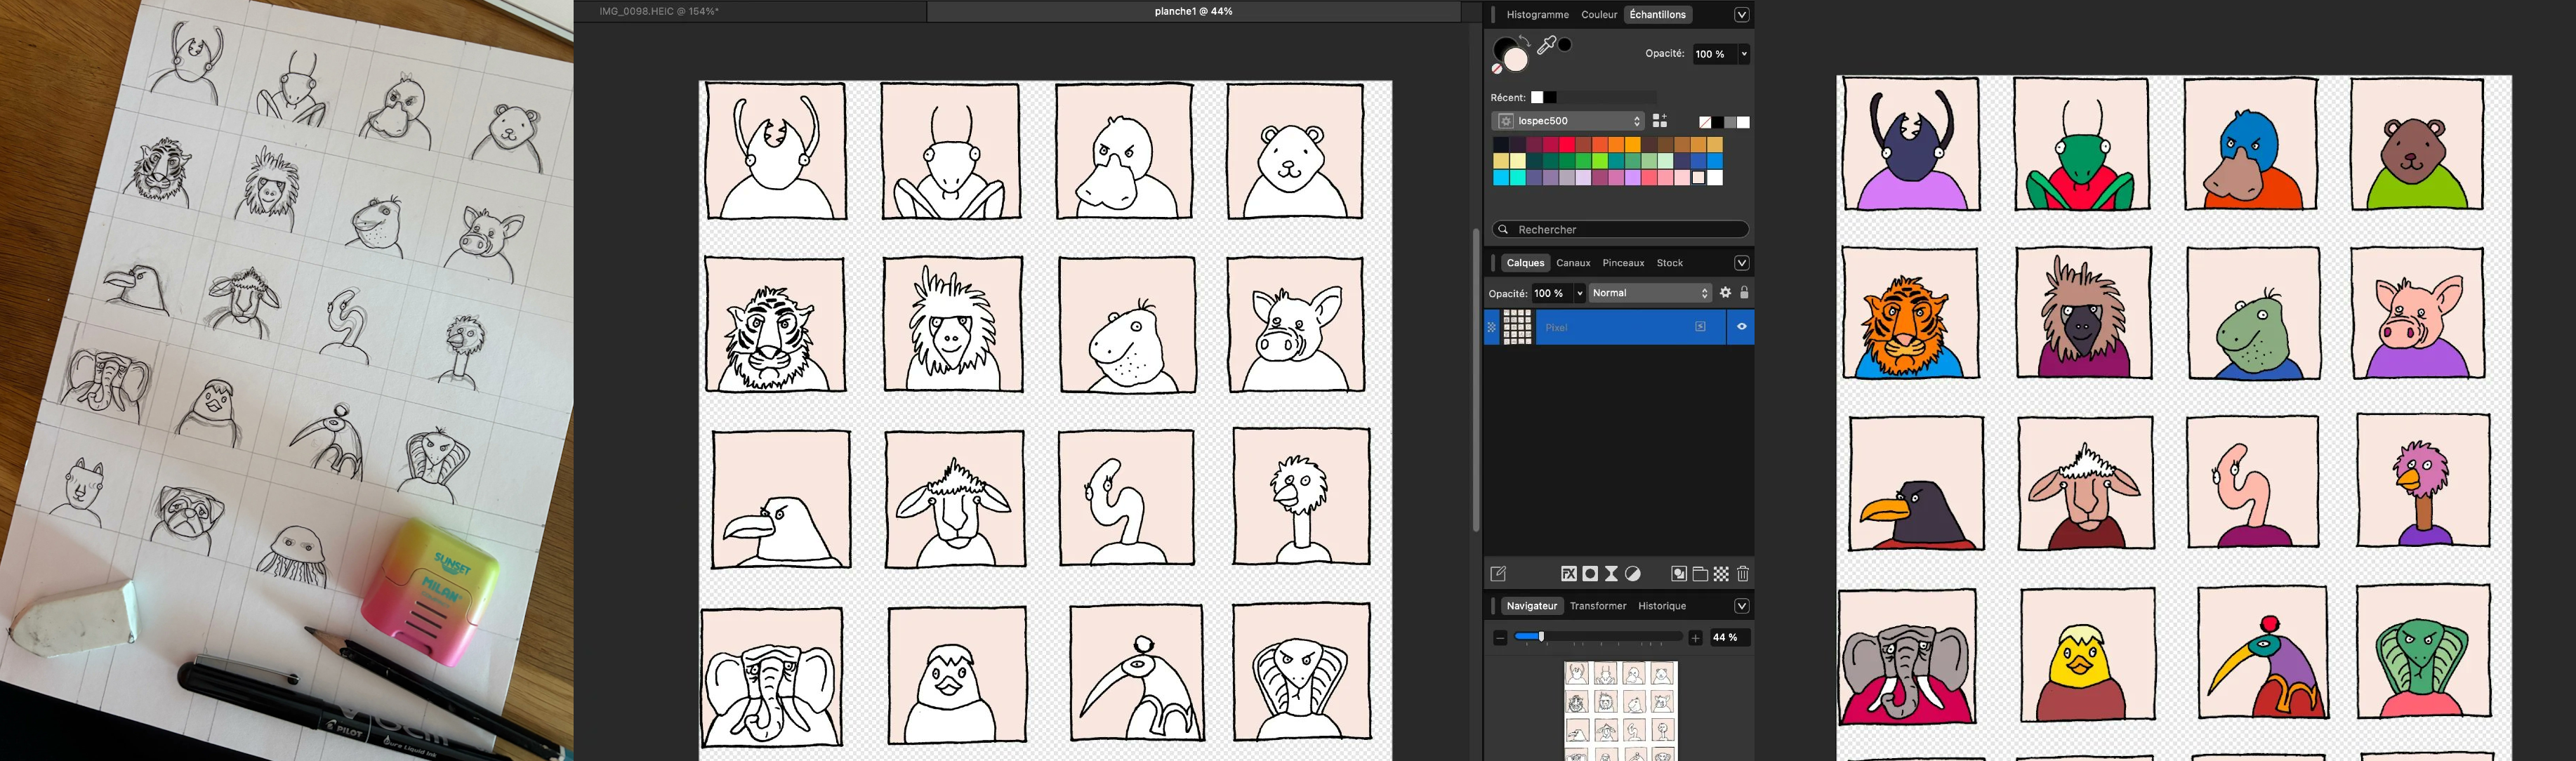This screenshot has width=2576, height=761.
Task: Add a mask layer using mask icon
Action: coord(1590,574)
